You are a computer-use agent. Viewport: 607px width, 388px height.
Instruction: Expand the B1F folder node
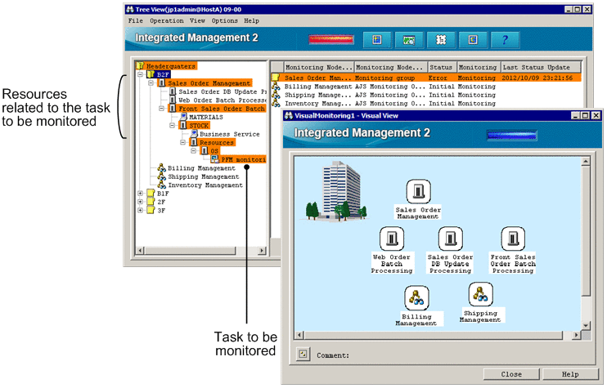coord(142,194)
